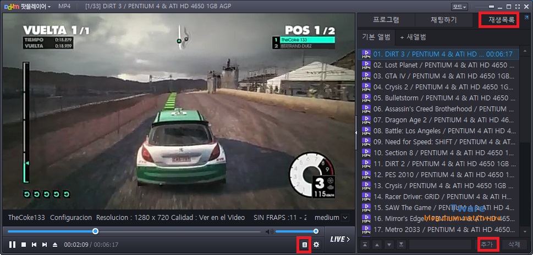Click MP4 icon of 03. GTA IV row
The width and height of the screenshot is (533, 255).
click(x=366, y=76)
